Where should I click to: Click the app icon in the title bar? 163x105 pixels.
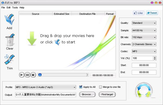pyautogui.click(x=3, y=3)
